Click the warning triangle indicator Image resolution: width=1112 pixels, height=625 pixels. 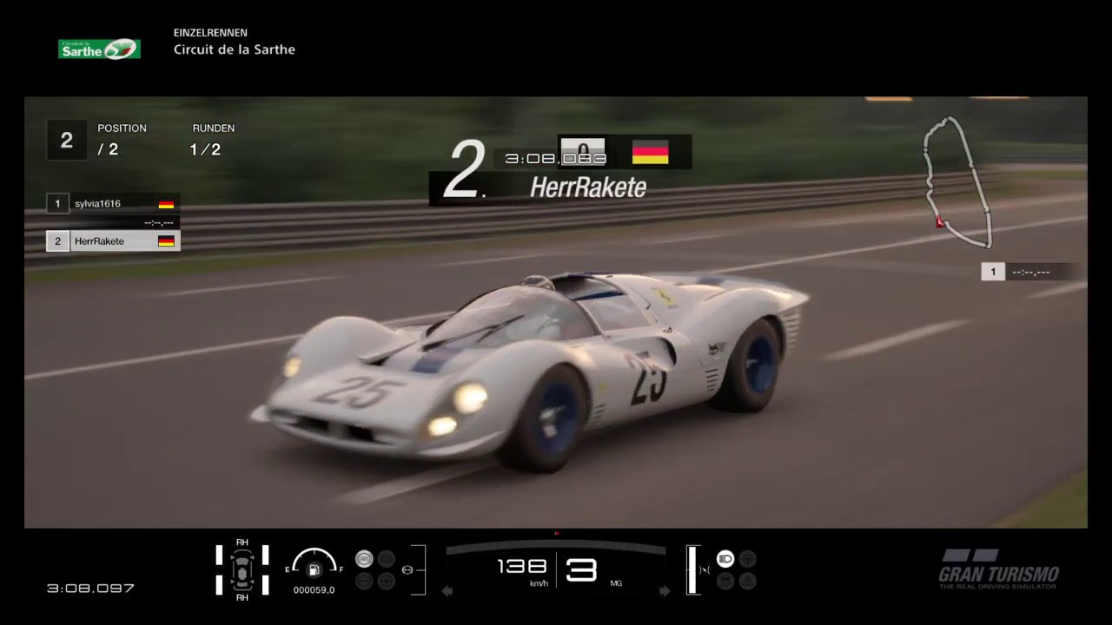[x=748, y=581]
